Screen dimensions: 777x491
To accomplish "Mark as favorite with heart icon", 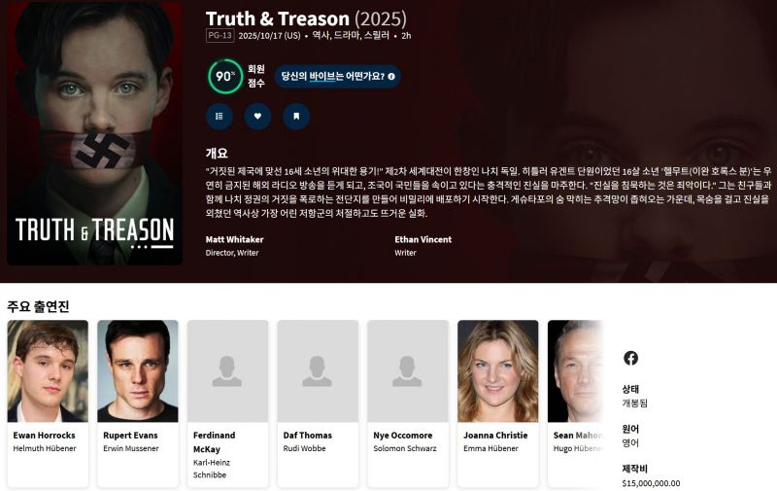I will (x=257, y=116).
